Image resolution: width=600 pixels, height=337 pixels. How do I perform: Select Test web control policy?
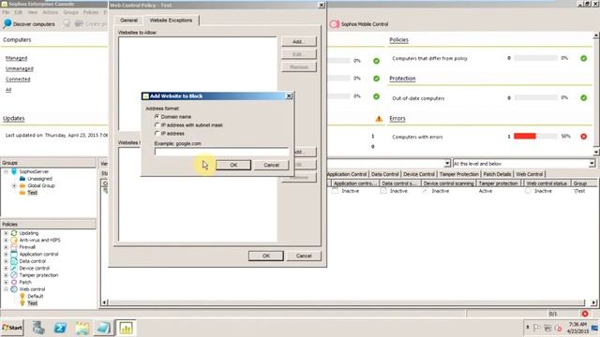tap(33, 303)
